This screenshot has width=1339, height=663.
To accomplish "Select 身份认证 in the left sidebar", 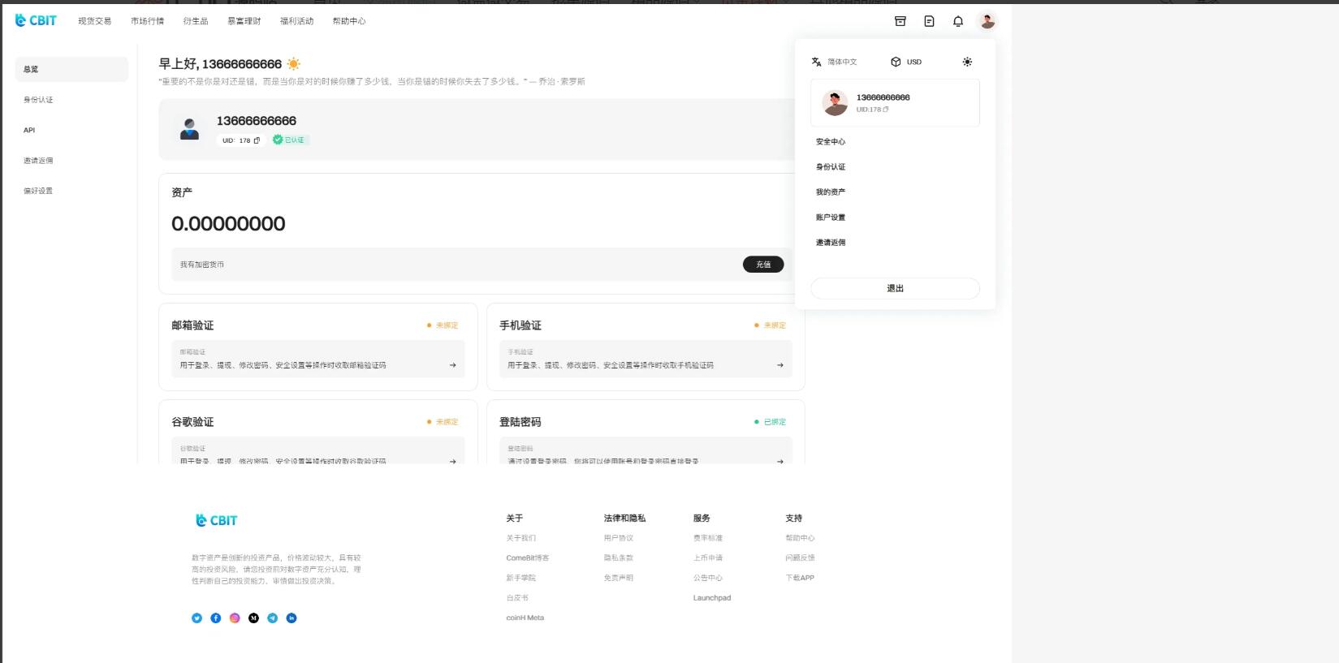I will tap(38, 100).
